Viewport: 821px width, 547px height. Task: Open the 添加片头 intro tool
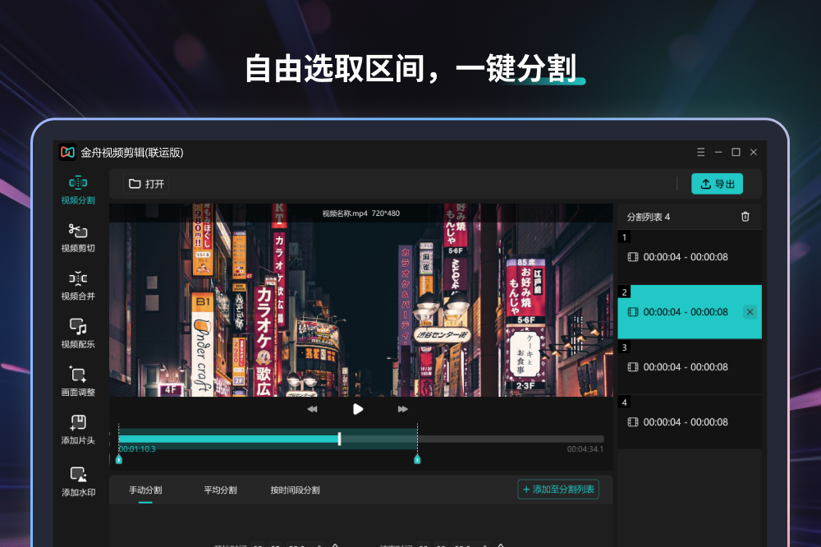78,430
